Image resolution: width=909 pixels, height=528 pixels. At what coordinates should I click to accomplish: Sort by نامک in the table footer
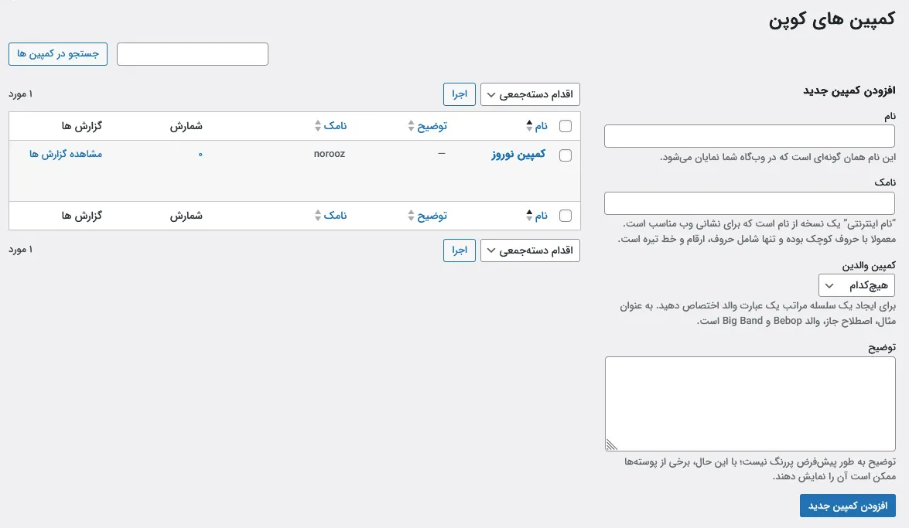[335, 216]
